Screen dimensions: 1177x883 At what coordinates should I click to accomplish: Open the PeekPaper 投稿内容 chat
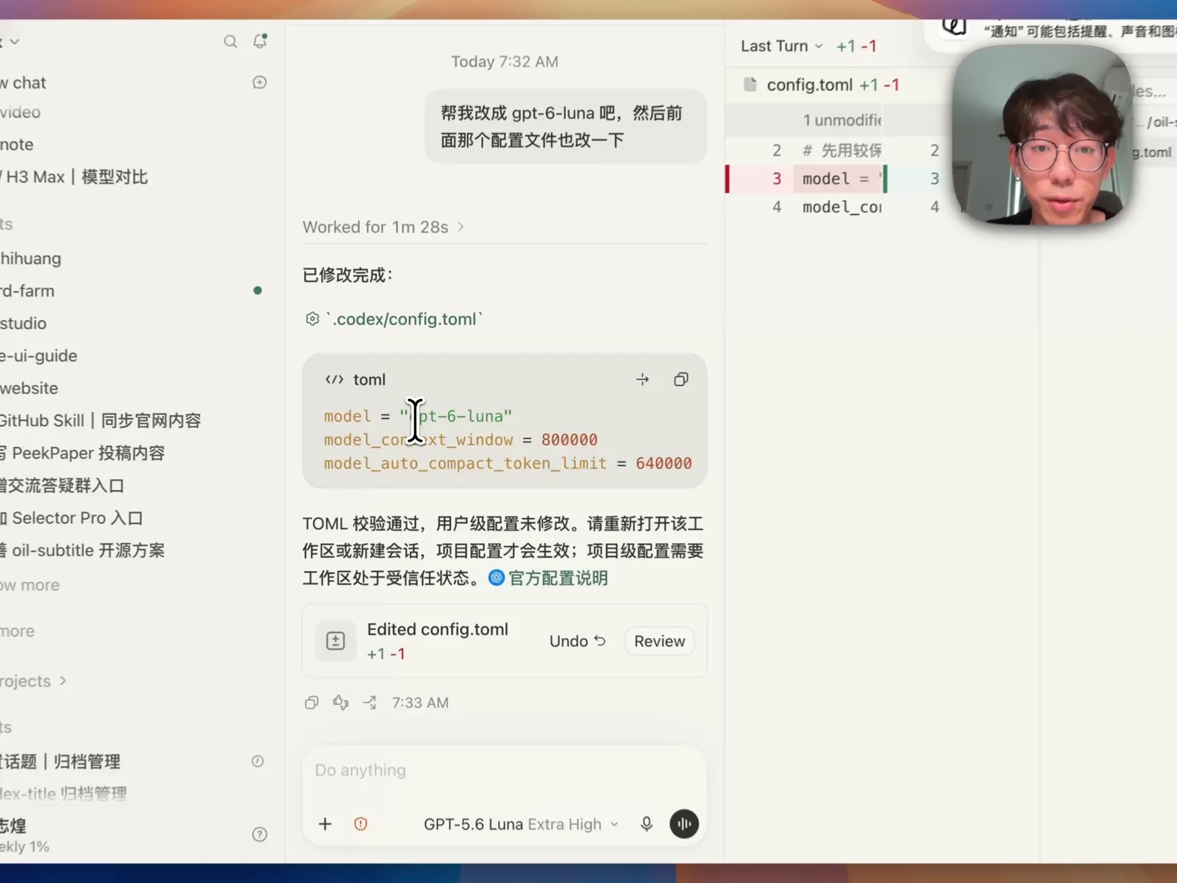click(82, 453)
